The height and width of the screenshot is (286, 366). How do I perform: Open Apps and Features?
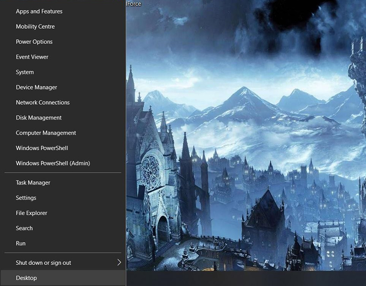tap(39, 11)
